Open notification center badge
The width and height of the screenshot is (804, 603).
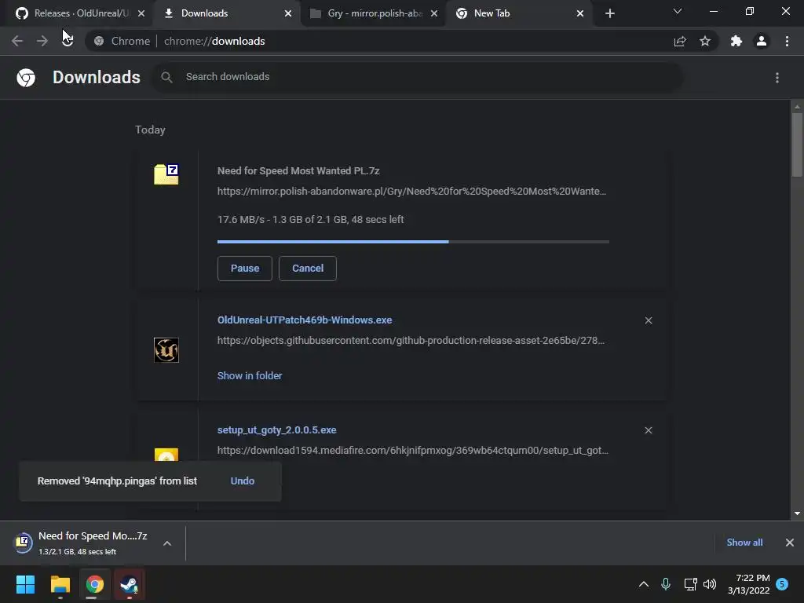pos(782,584)
